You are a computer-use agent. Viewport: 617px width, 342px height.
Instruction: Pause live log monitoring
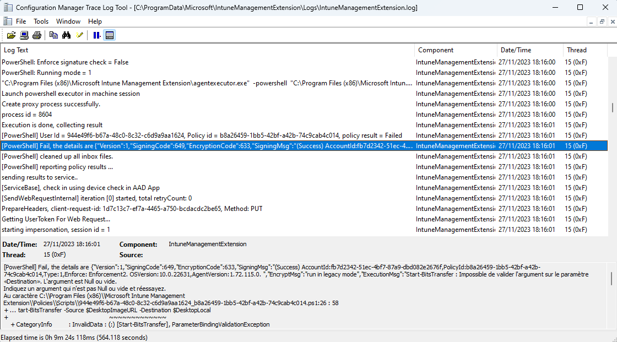pyautogui.click(x=96, y=35)
